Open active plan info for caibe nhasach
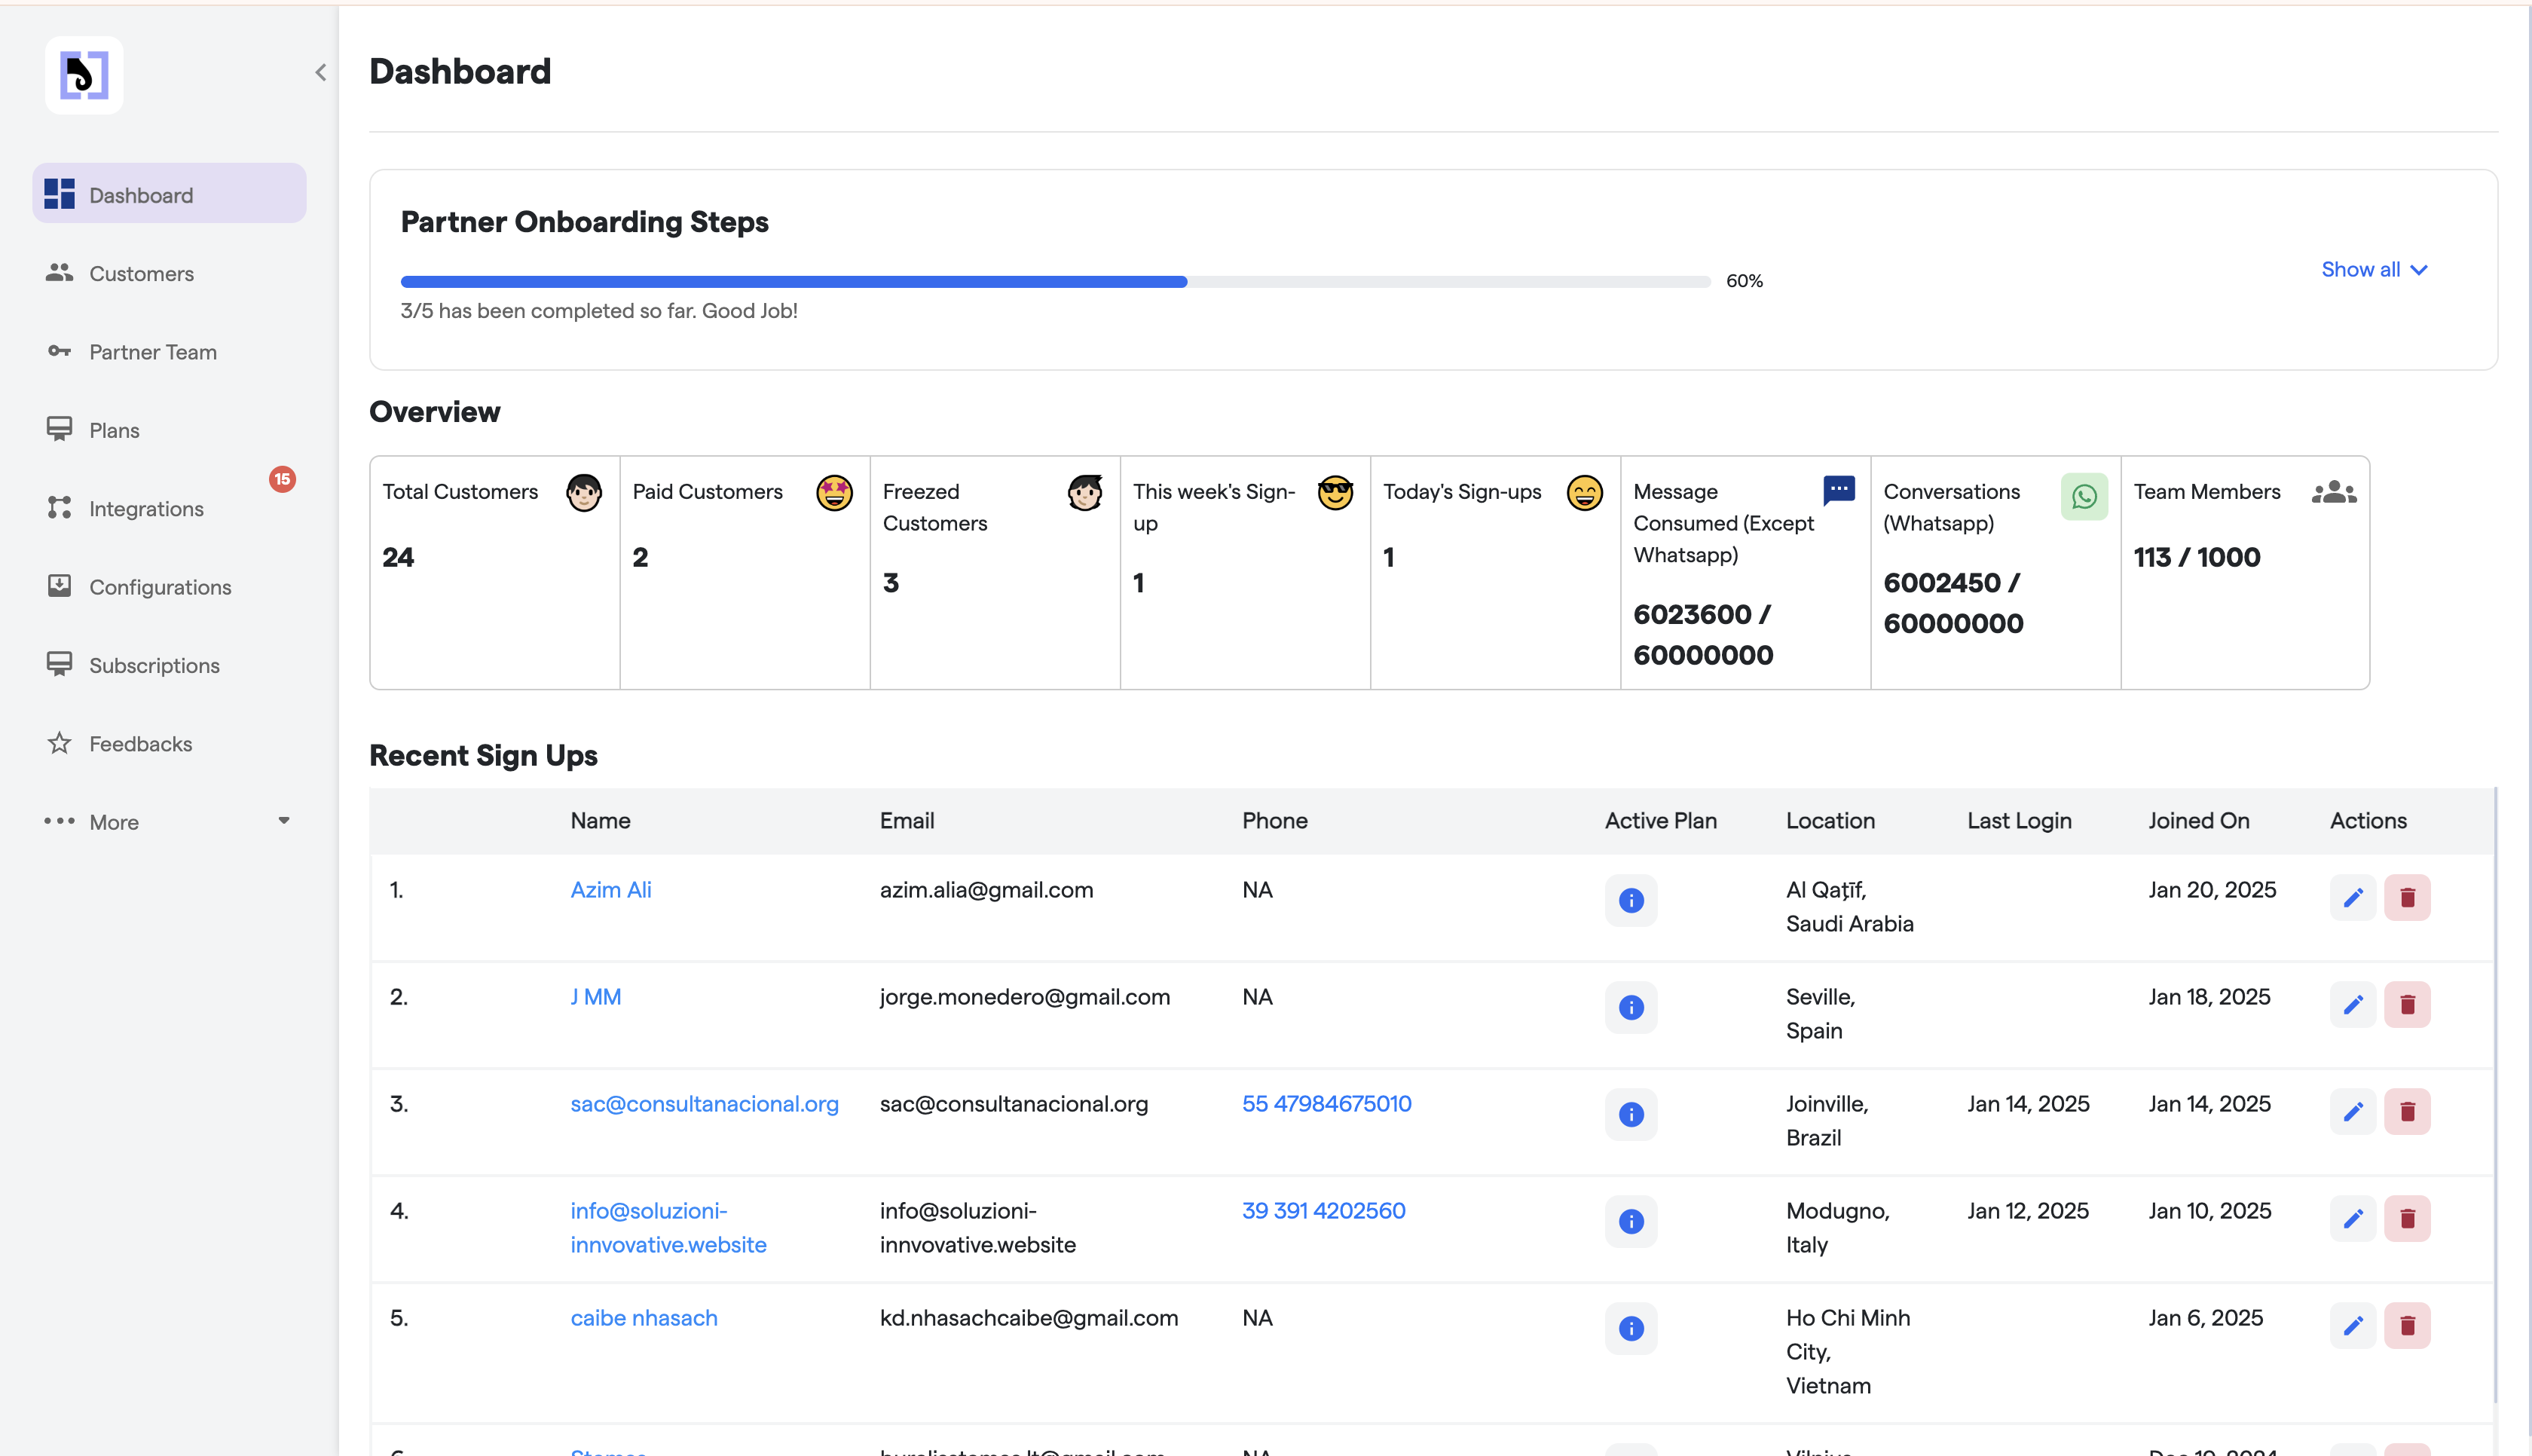 click(x=1631, y=1327)
